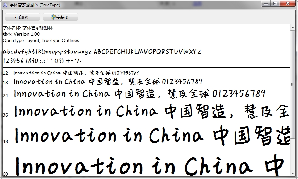Click the font file icon in title bar
The height and width of the screenshot is (179, 298).
[x=5, y=5]
